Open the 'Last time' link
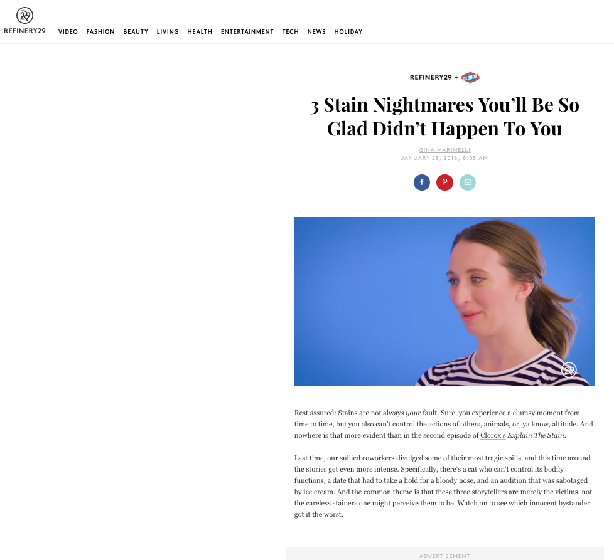The image size is (614, 560). pyautogui.click(x=309, y=458)
